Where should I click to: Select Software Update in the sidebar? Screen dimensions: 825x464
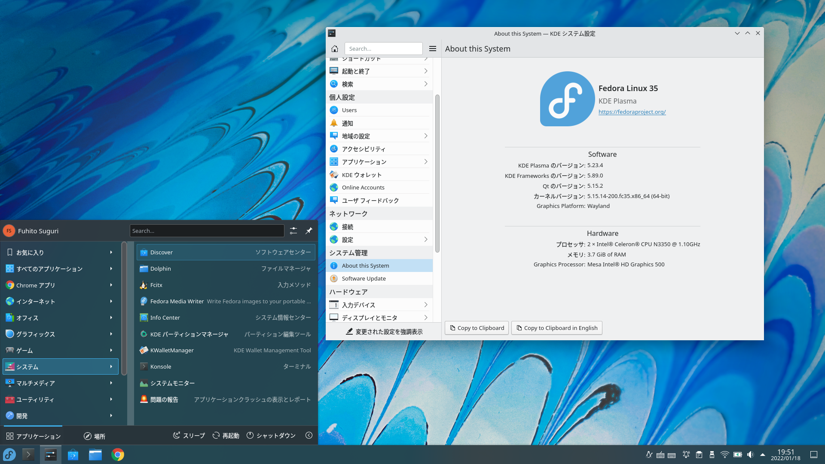click(x=364, y=278)
